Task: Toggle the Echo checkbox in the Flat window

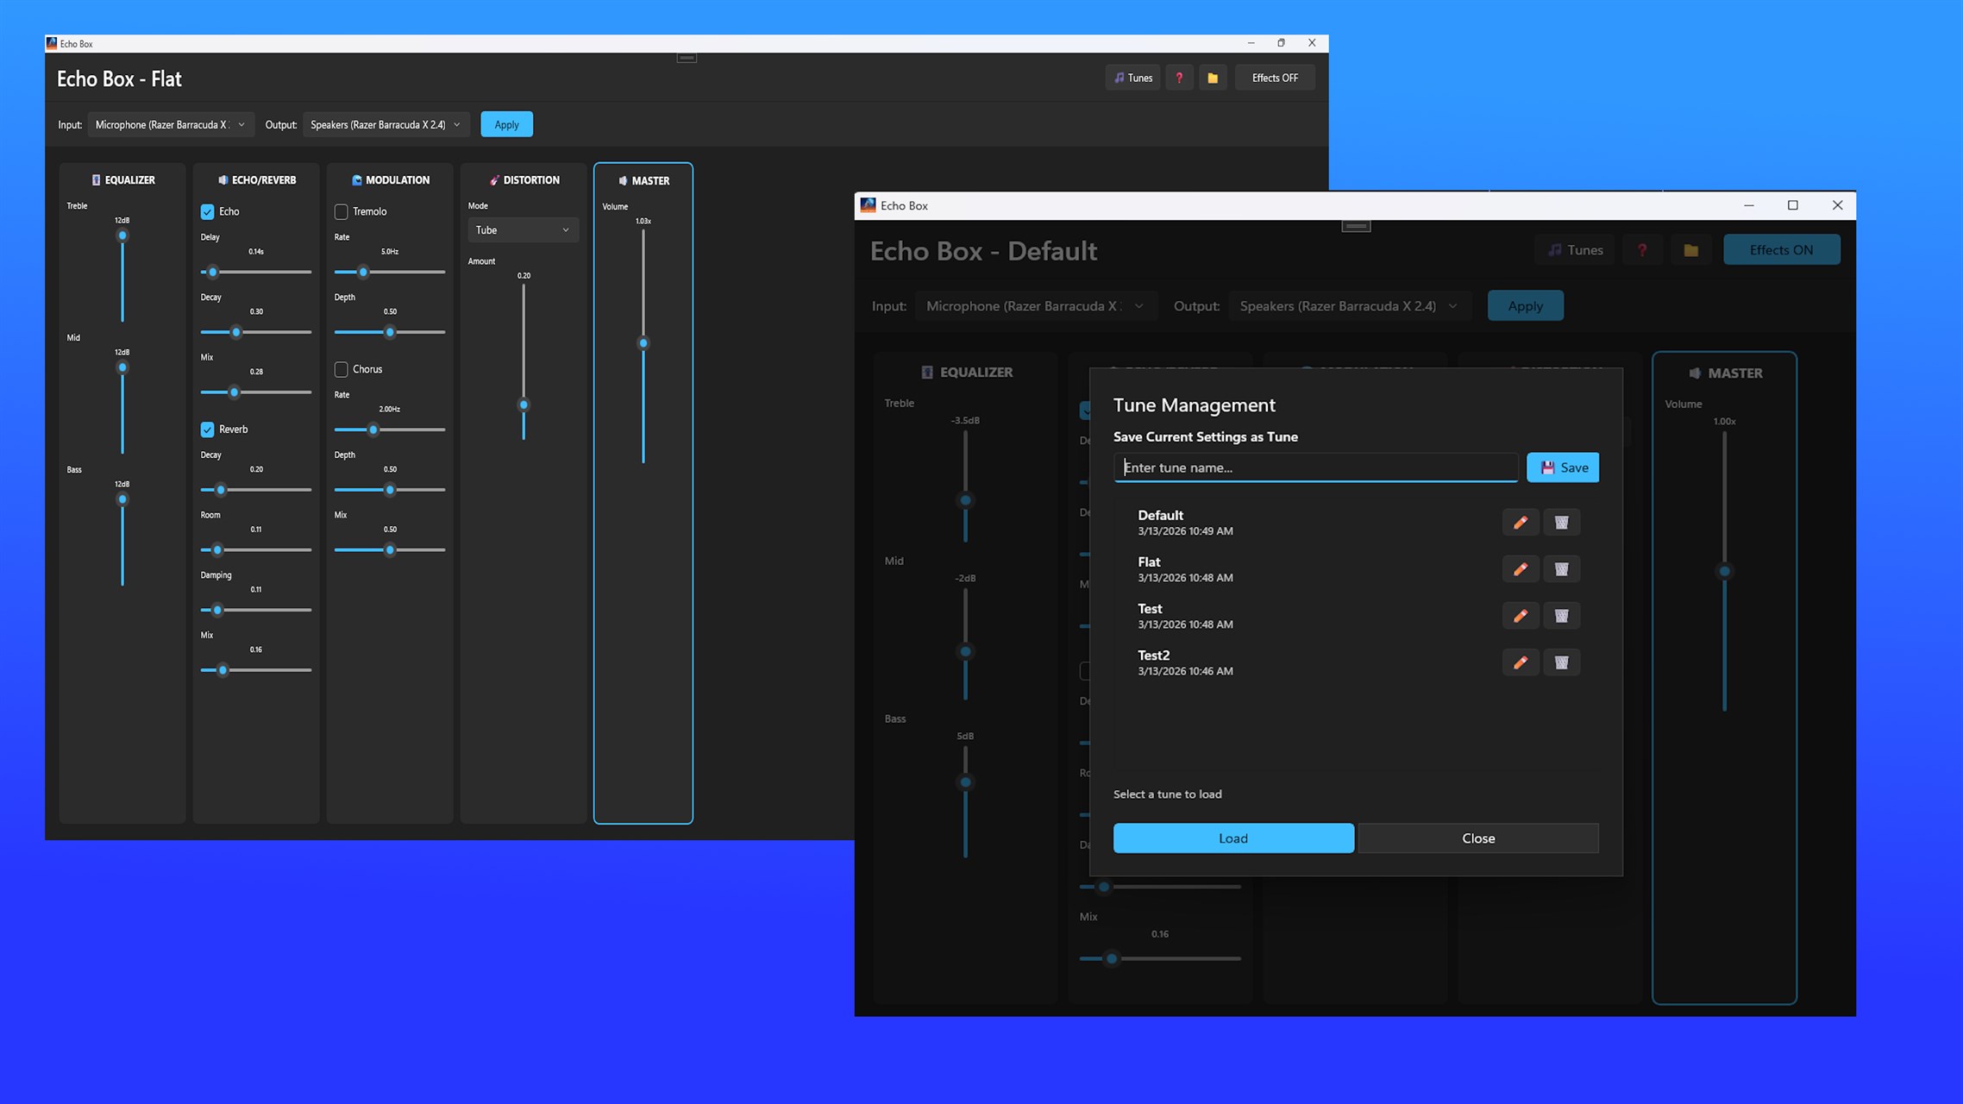Action: 208,211
